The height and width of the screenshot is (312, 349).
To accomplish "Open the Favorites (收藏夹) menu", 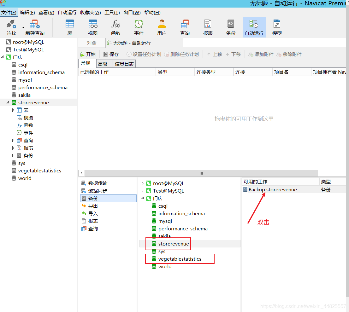I will 90,12.
